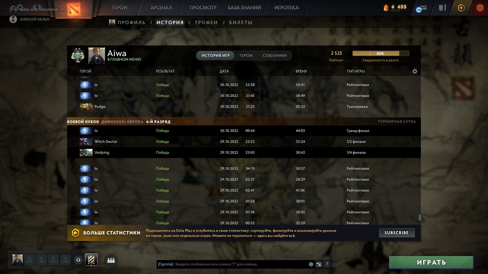This screenshot has height=274, width=488.
Task: Open the mail inbox with 14 notifications
Action: coord(421,8)
